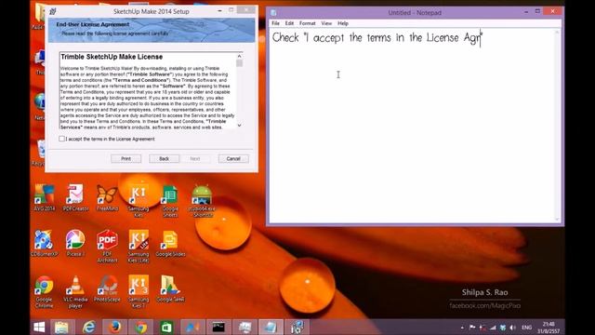Open FreeMind desktop shortcut
The image size is (595, 335).
click(x=107, y=197)
